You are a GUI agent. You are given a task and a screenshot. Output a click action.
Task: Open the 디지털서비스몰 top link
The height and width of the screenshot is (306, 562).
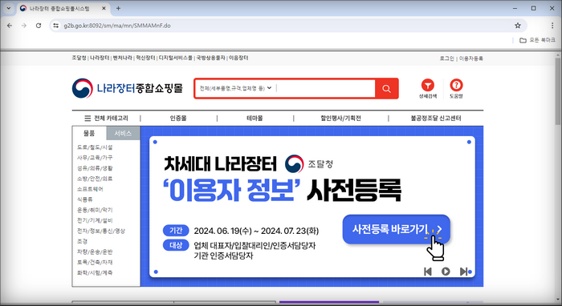point(176,58)
